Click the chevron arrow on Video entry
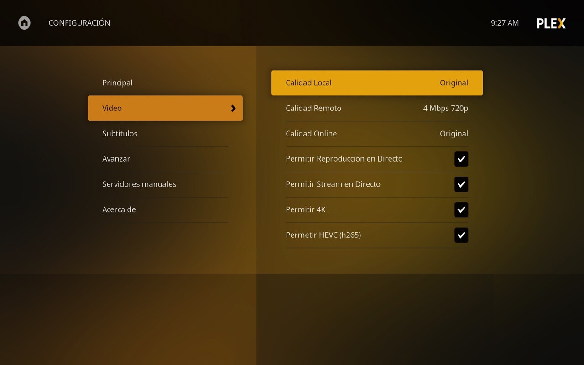Image resolution: width=584 pixels, height=365 pixels. click(233, 108)
